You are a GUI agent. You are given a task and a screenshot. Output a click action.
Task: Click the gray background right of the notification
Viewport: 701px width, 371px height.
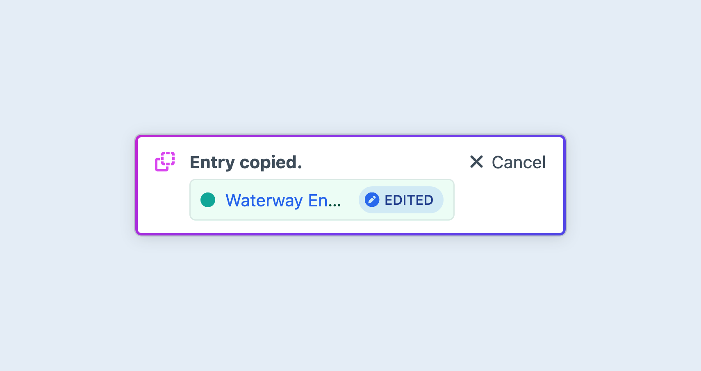[x=633, y=185]
